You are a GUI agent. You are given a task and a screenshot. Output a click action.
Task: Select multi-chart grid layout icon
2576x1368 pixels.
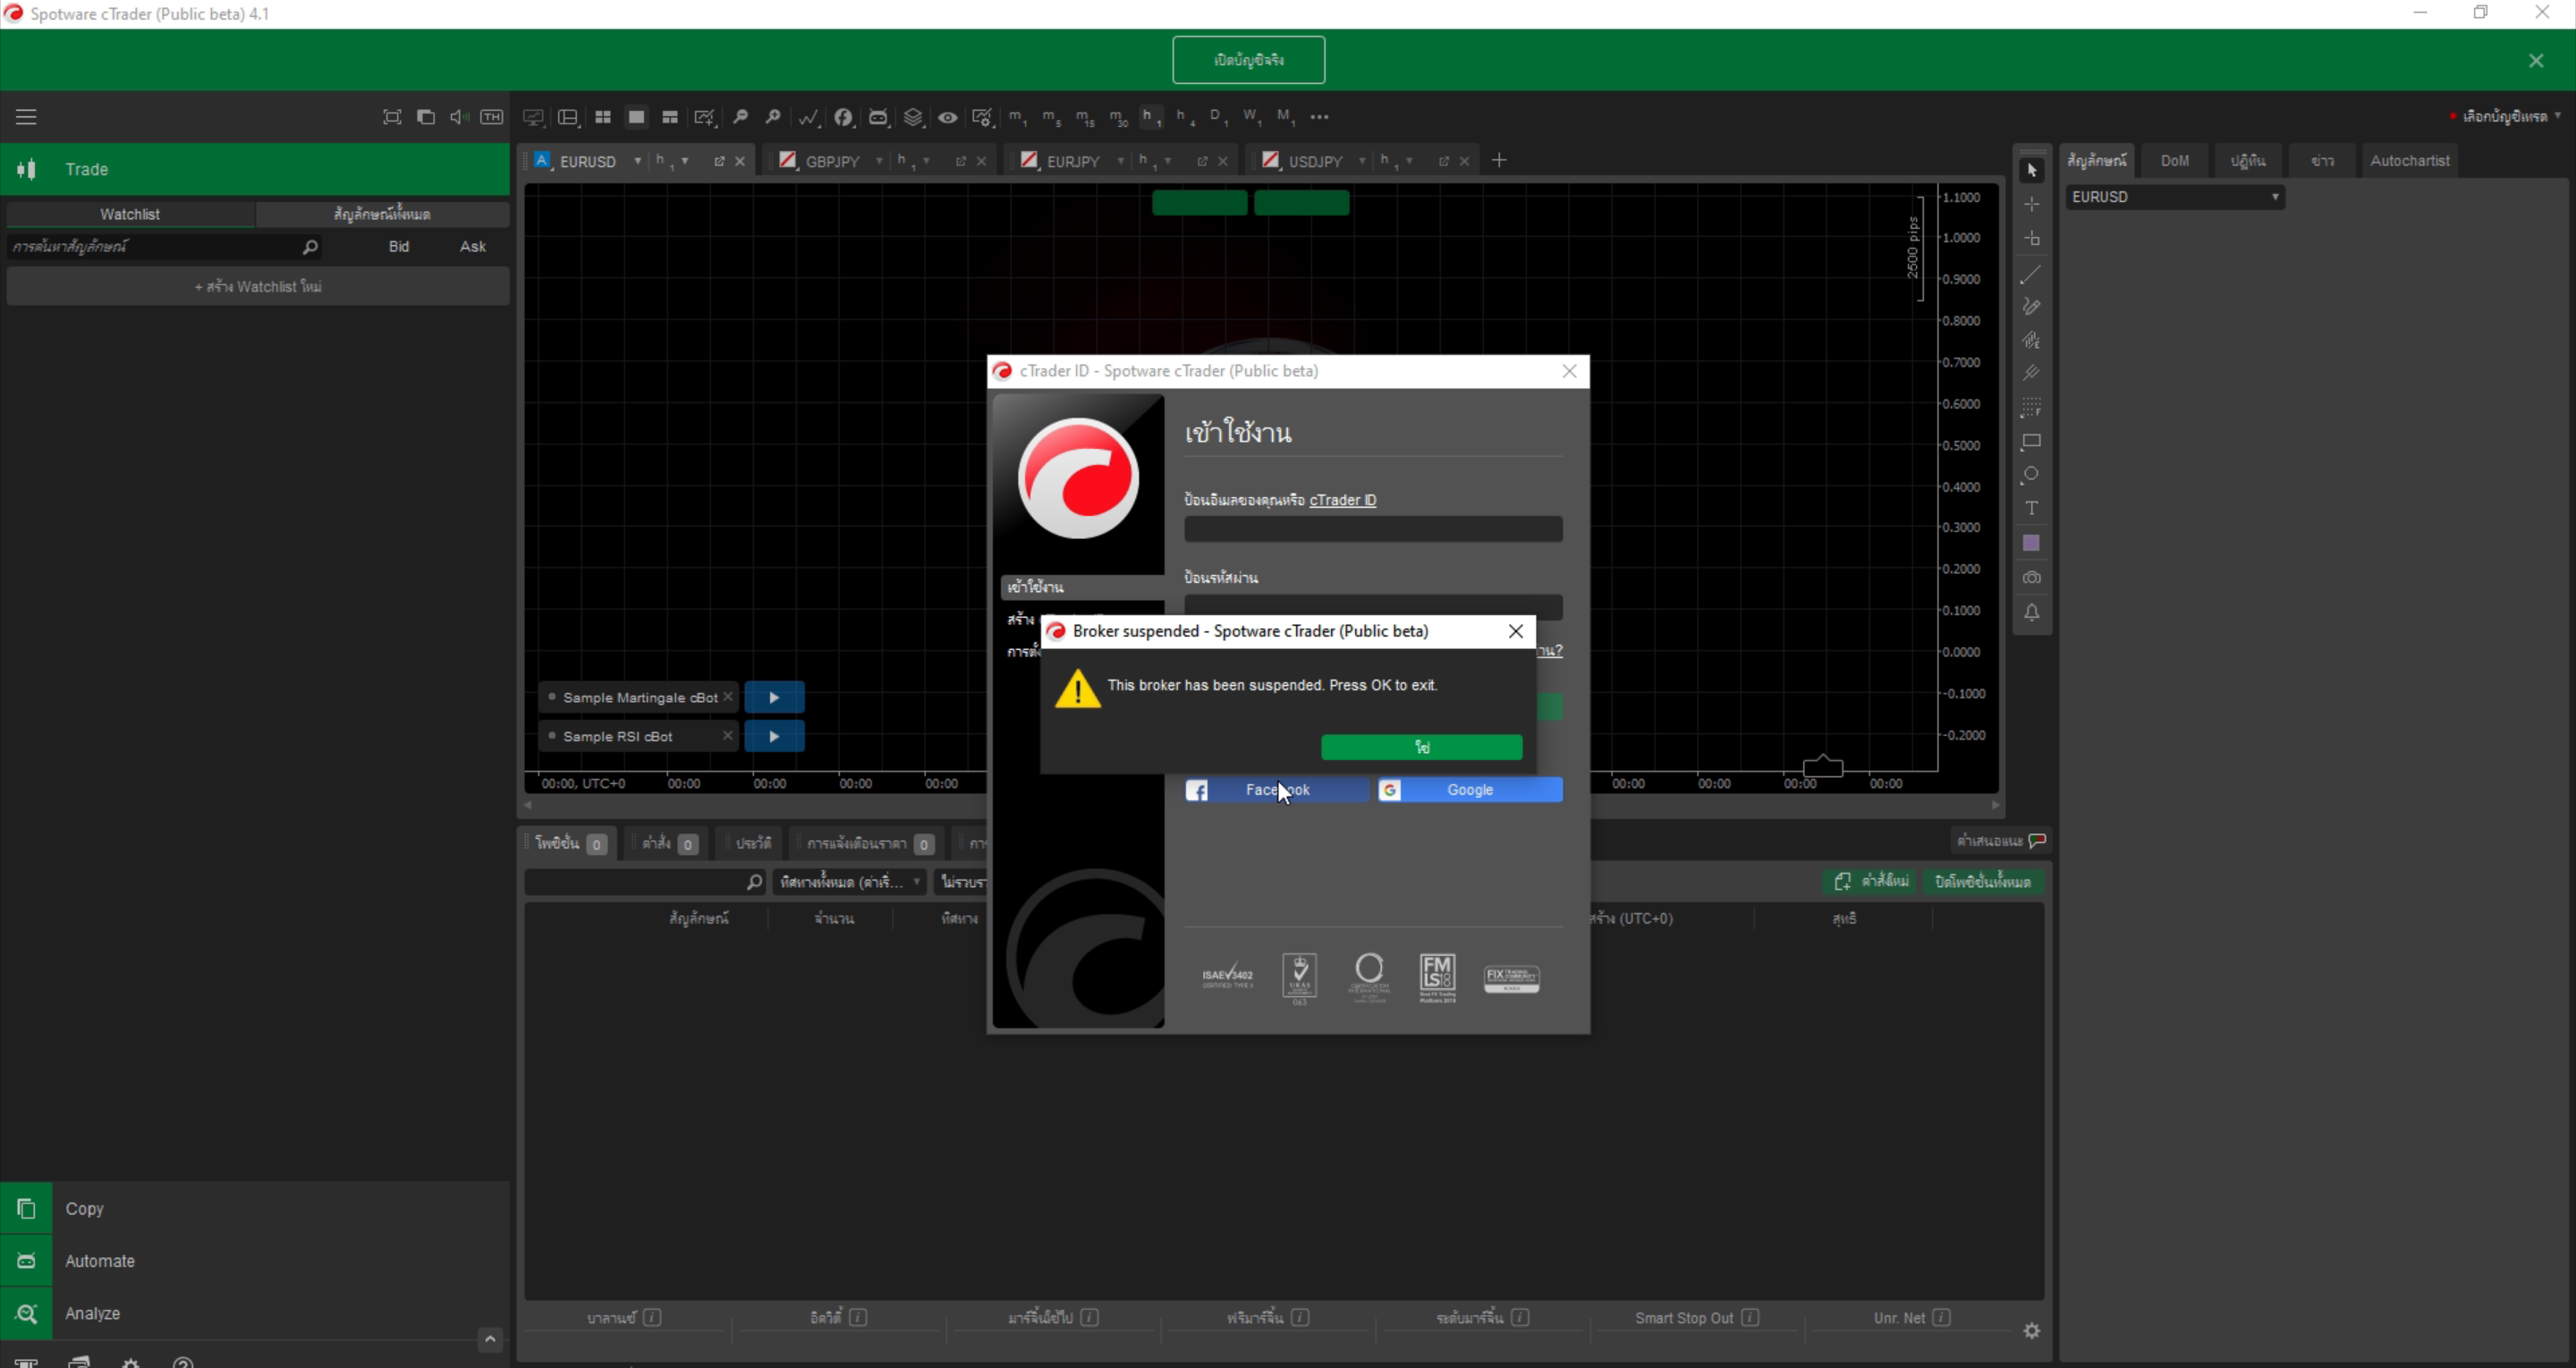coord(603,117)
